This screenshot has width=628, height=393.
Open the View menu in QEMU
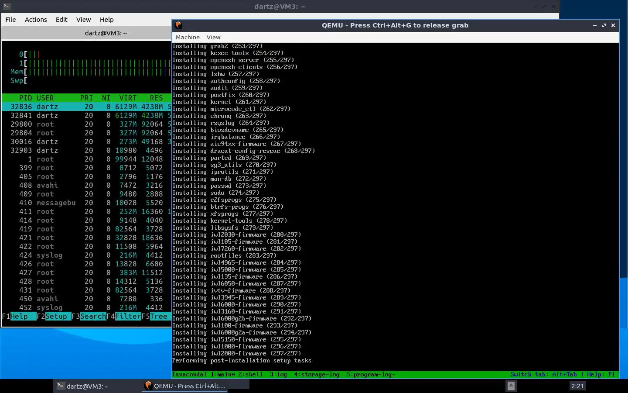pyautogui.click(x=213, y=38)
